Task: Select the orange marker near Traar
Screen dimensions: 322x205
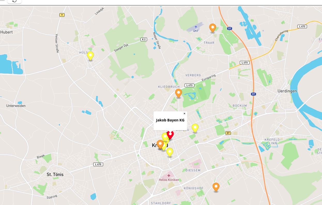Action: click(212, 28)
